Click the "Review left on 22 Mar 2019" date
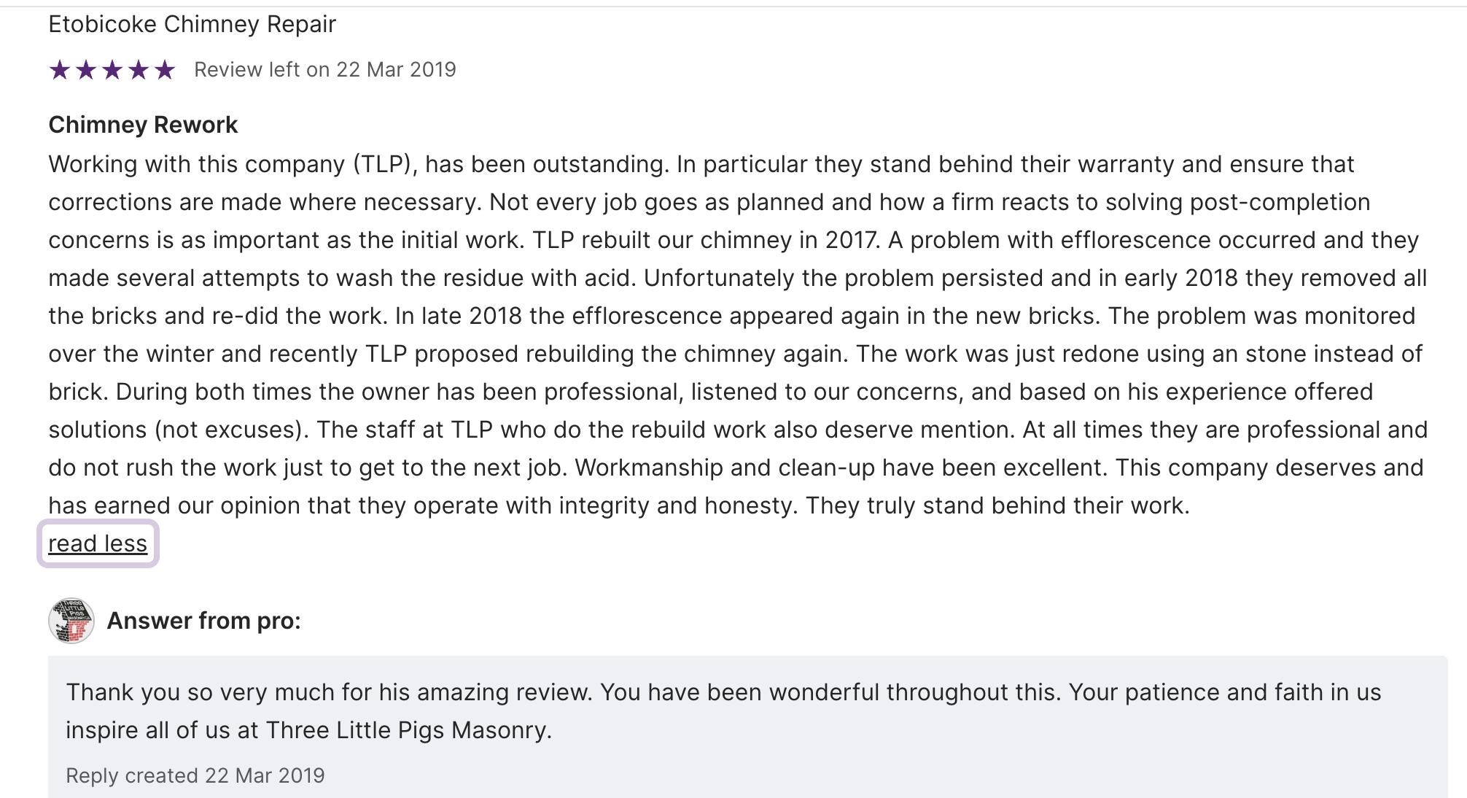Viewport: 1467px width, 798px height. coord(324,70)
